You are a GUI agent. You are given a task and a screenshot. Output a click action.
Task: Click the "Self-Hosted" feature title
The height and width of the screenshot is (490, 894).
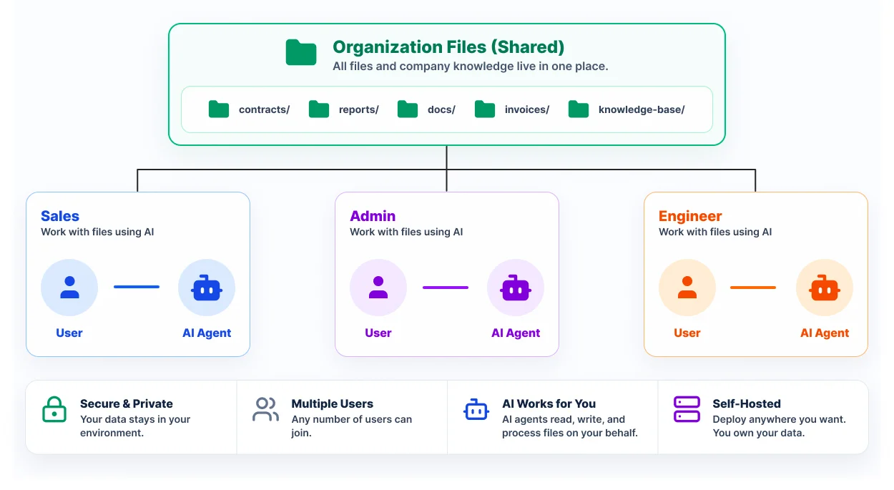[747, 403]
